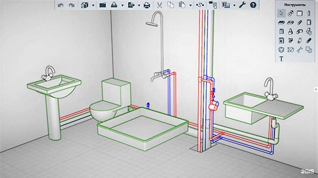The image size is (318, 178).
Task: Click the open folder icon
Action: (x=103, y=5)
